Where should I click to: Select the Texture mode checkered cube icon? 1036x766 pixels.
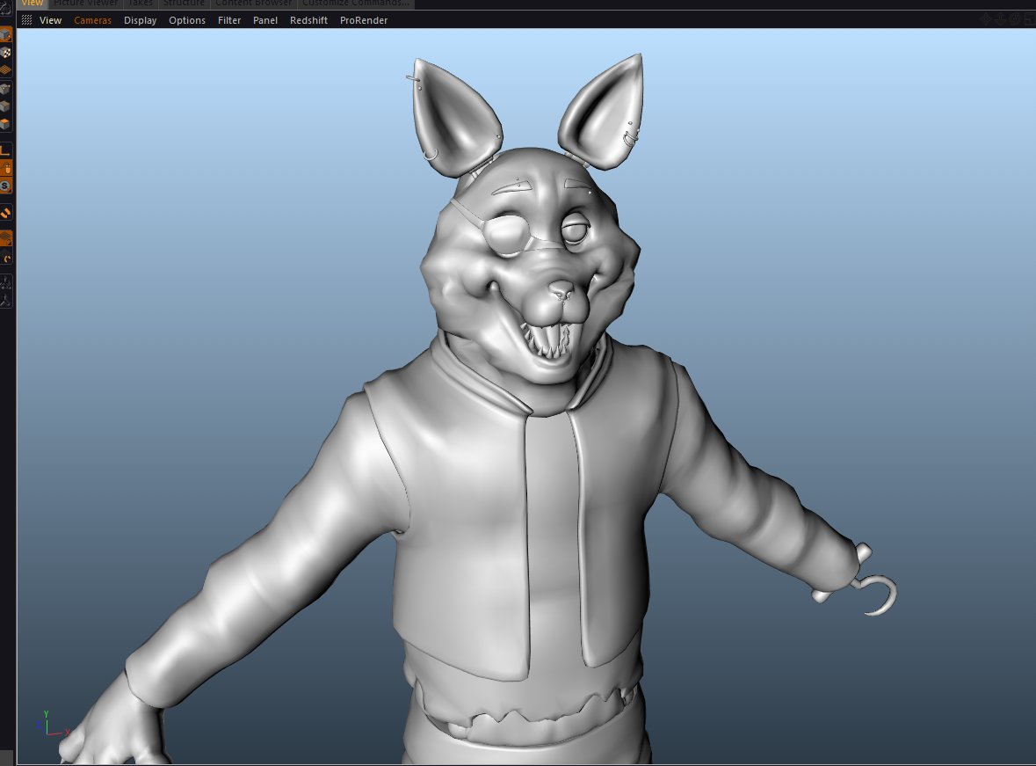5,52
